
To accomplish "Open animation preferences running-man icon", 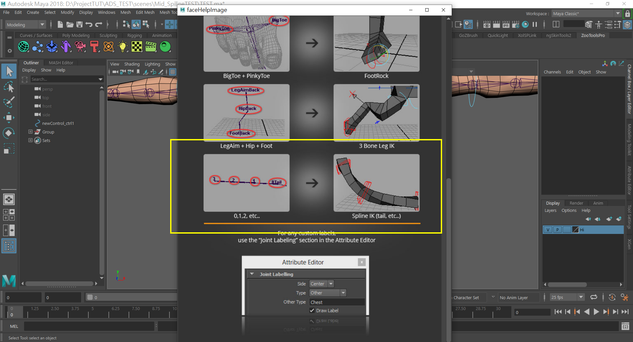I will pos(624,297).
